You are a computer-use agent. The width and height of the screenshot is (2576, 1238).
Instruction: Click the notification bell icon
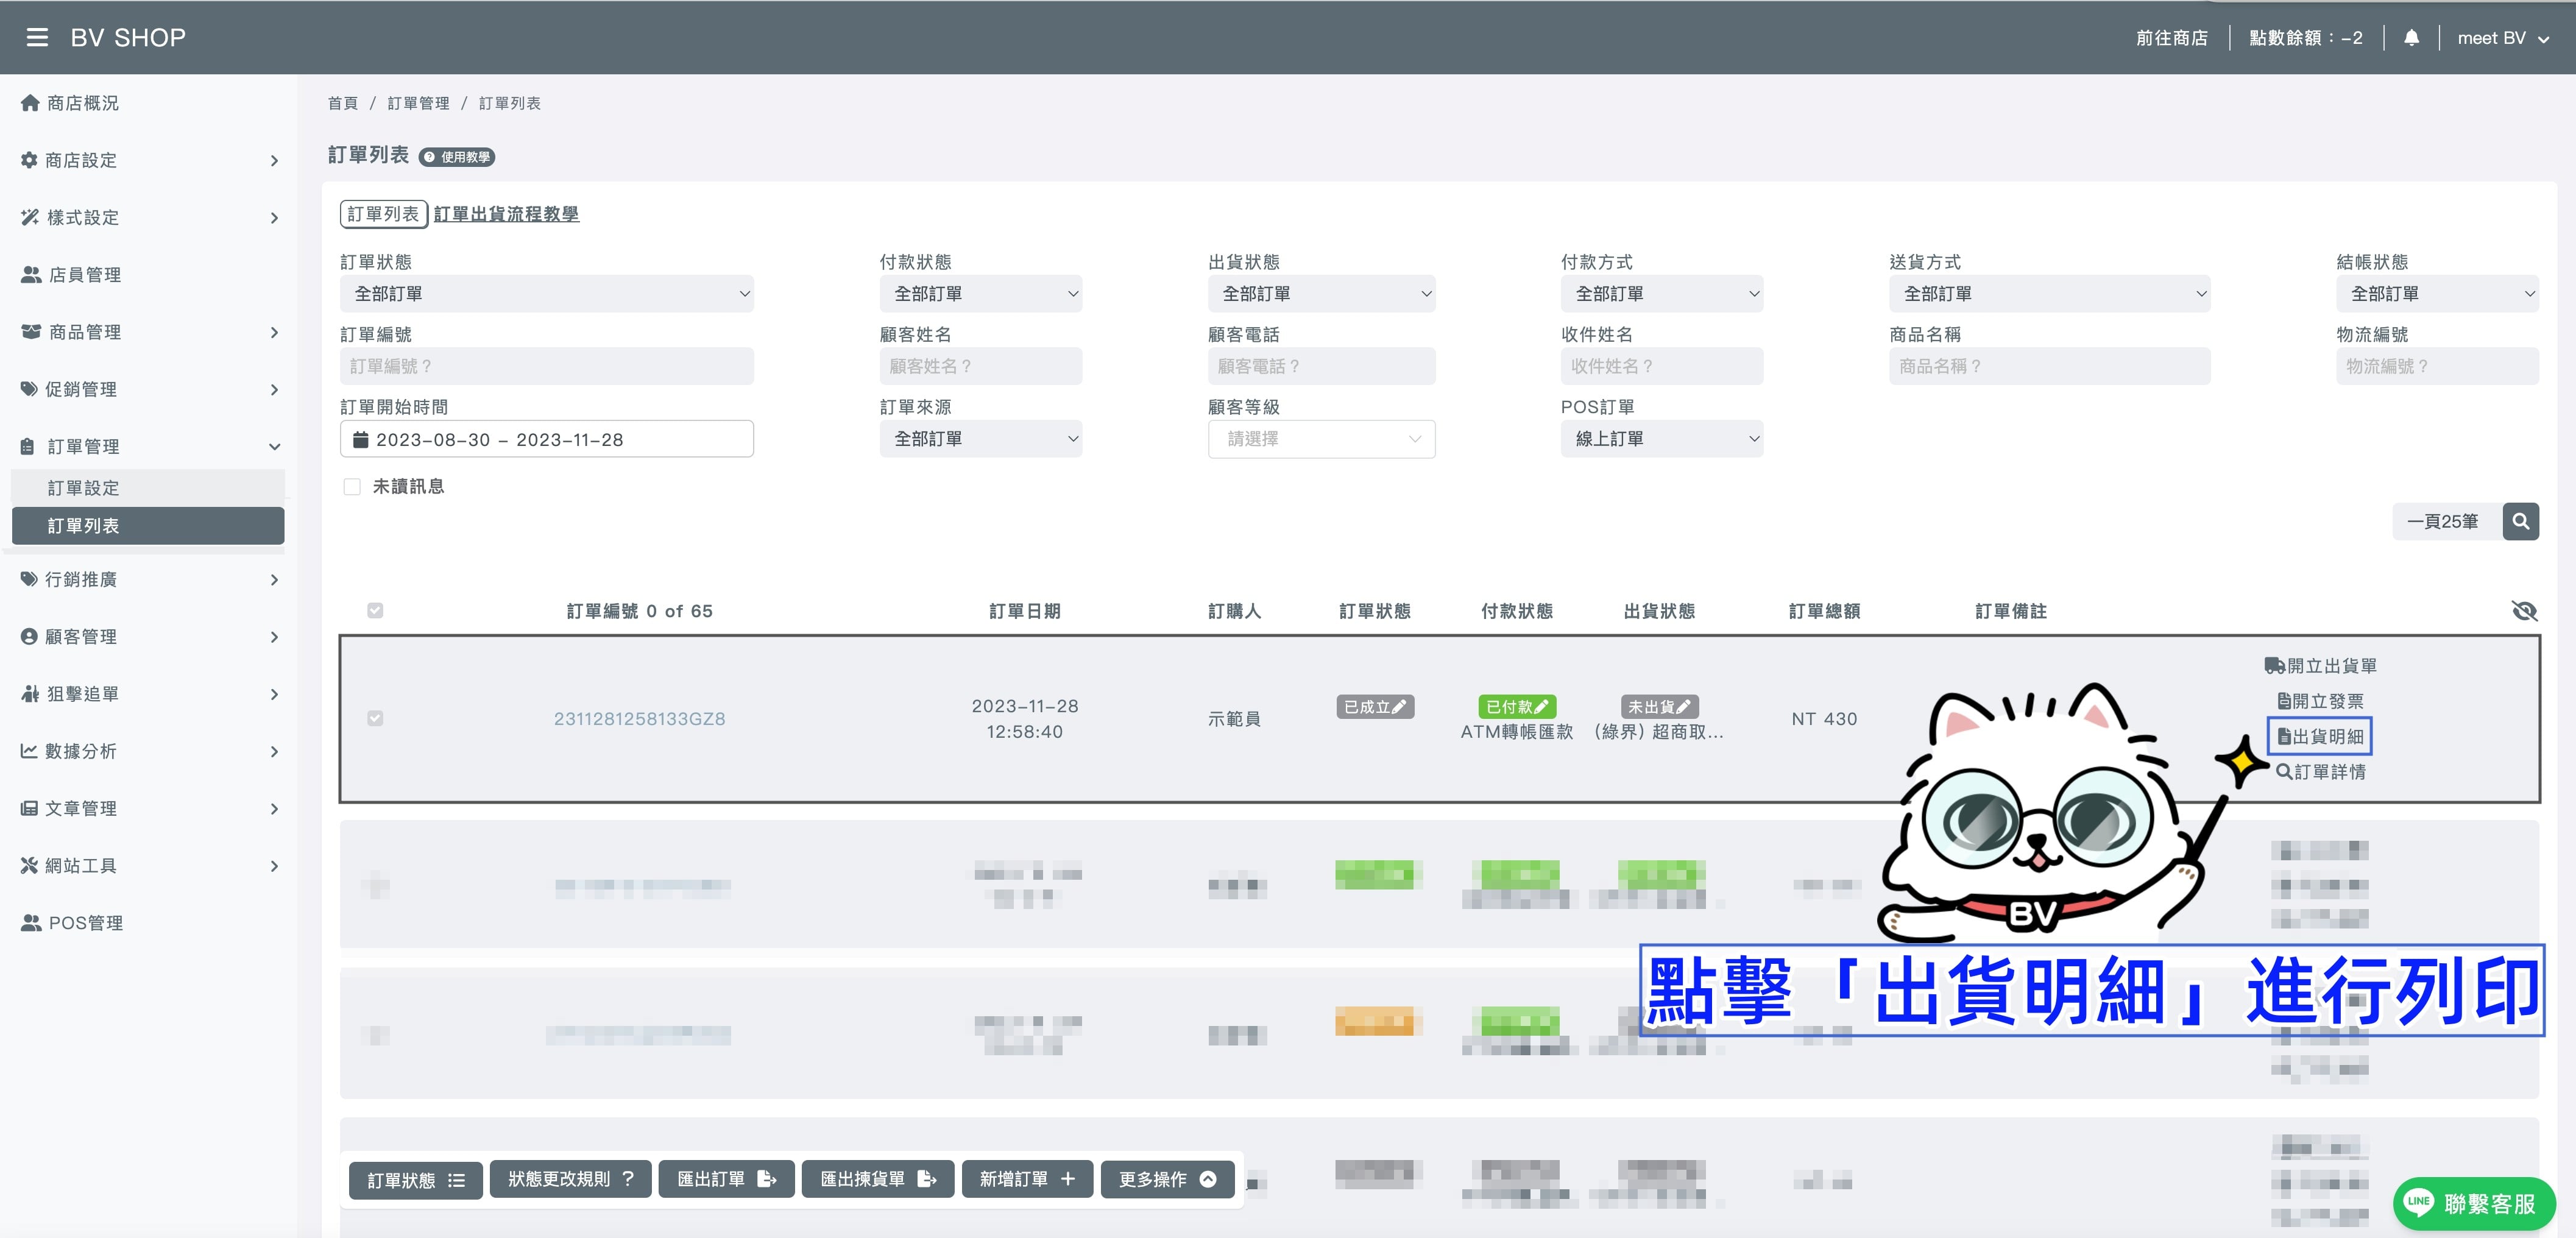point(2411,38)
